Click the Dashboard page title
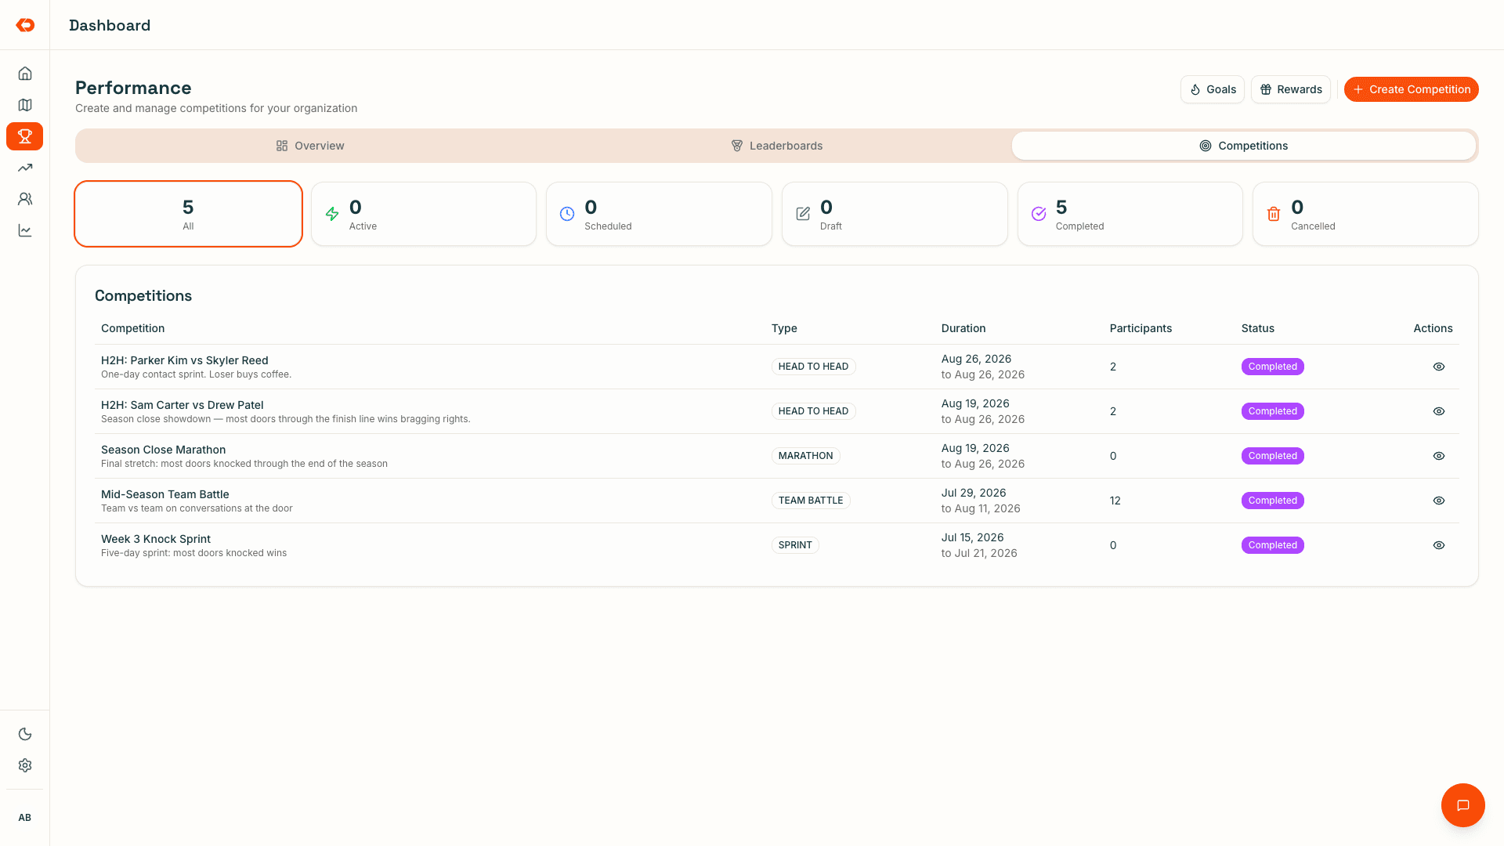This screenshot has width=1504, height=846. click(x=110, y=25)
